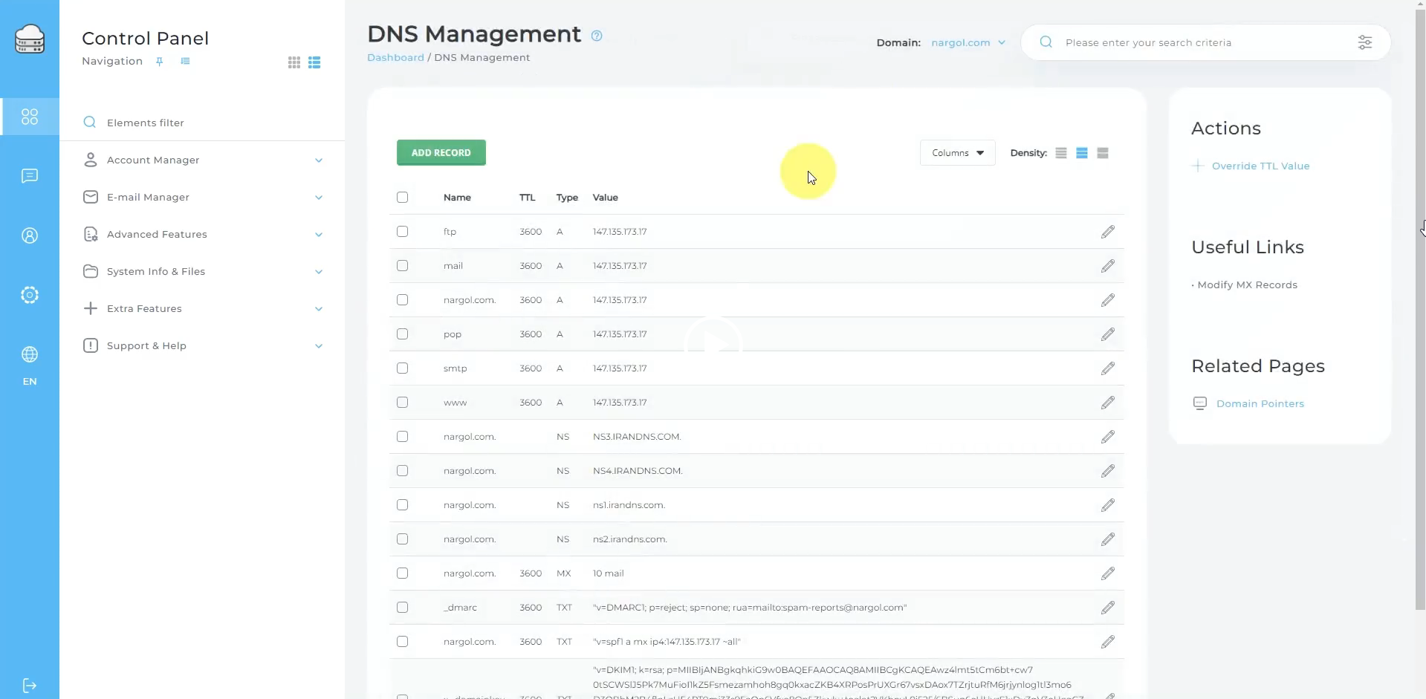
Task: Check the box for the mail A record
Action: [402, 266]
